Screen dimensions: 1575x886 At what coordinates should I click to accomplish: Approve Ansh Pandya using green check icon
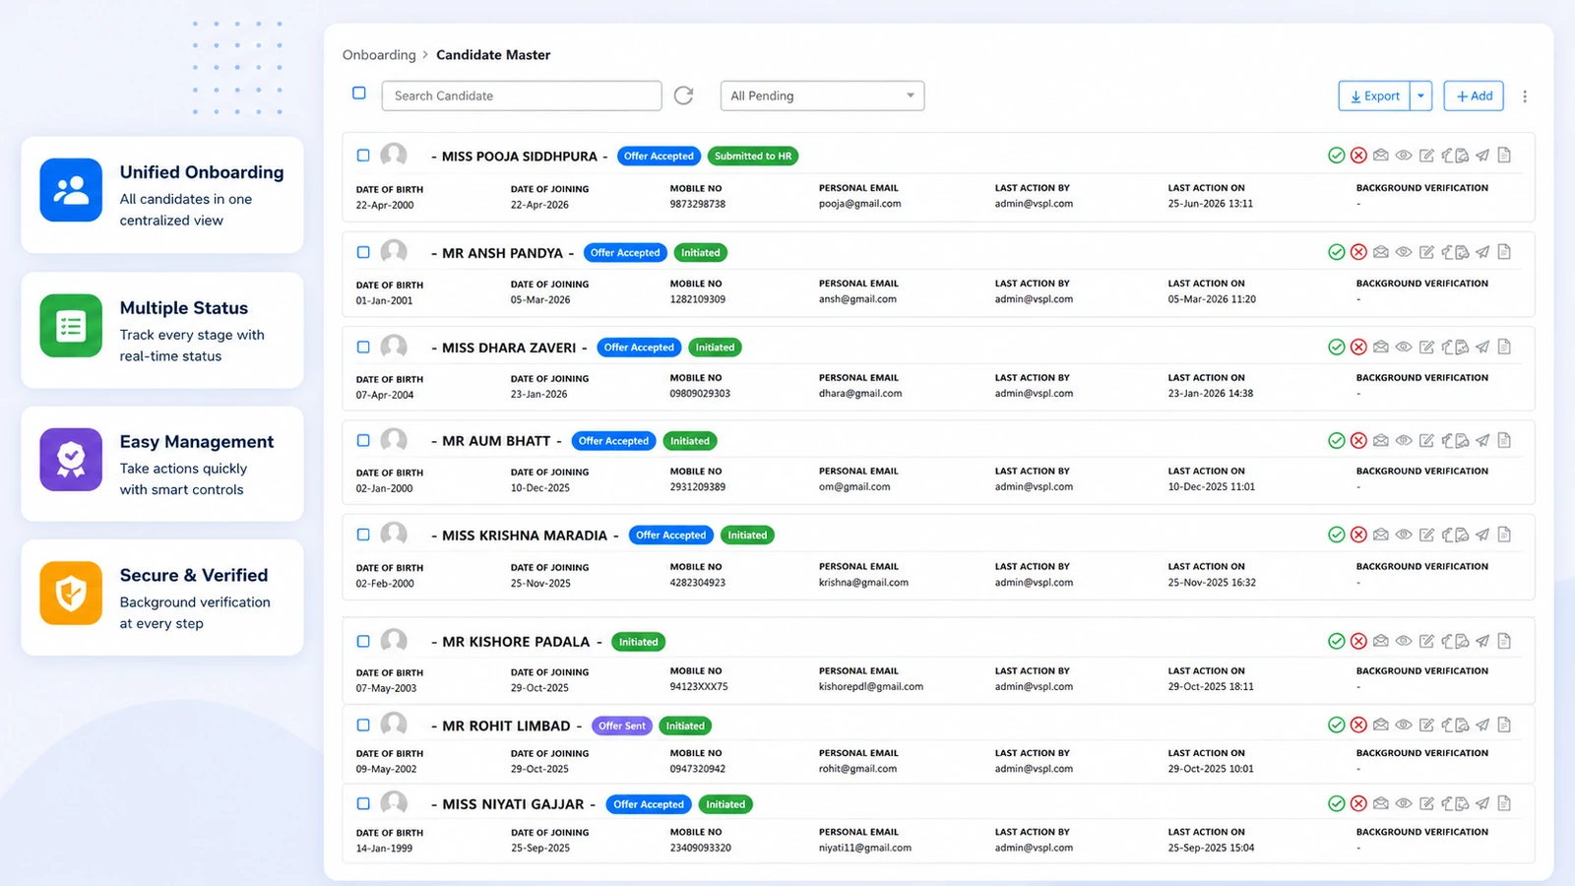tap(1336, 252)
